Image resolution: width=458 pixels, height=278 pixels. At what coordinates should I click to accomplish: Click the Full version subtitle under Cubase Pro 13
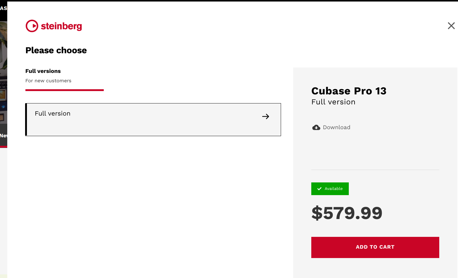(x=333, y=102)
